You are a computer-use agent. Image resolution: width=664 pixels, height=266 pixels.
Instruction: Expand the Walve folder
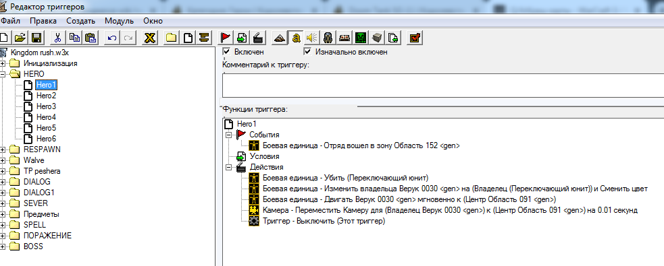coord(3,160)
